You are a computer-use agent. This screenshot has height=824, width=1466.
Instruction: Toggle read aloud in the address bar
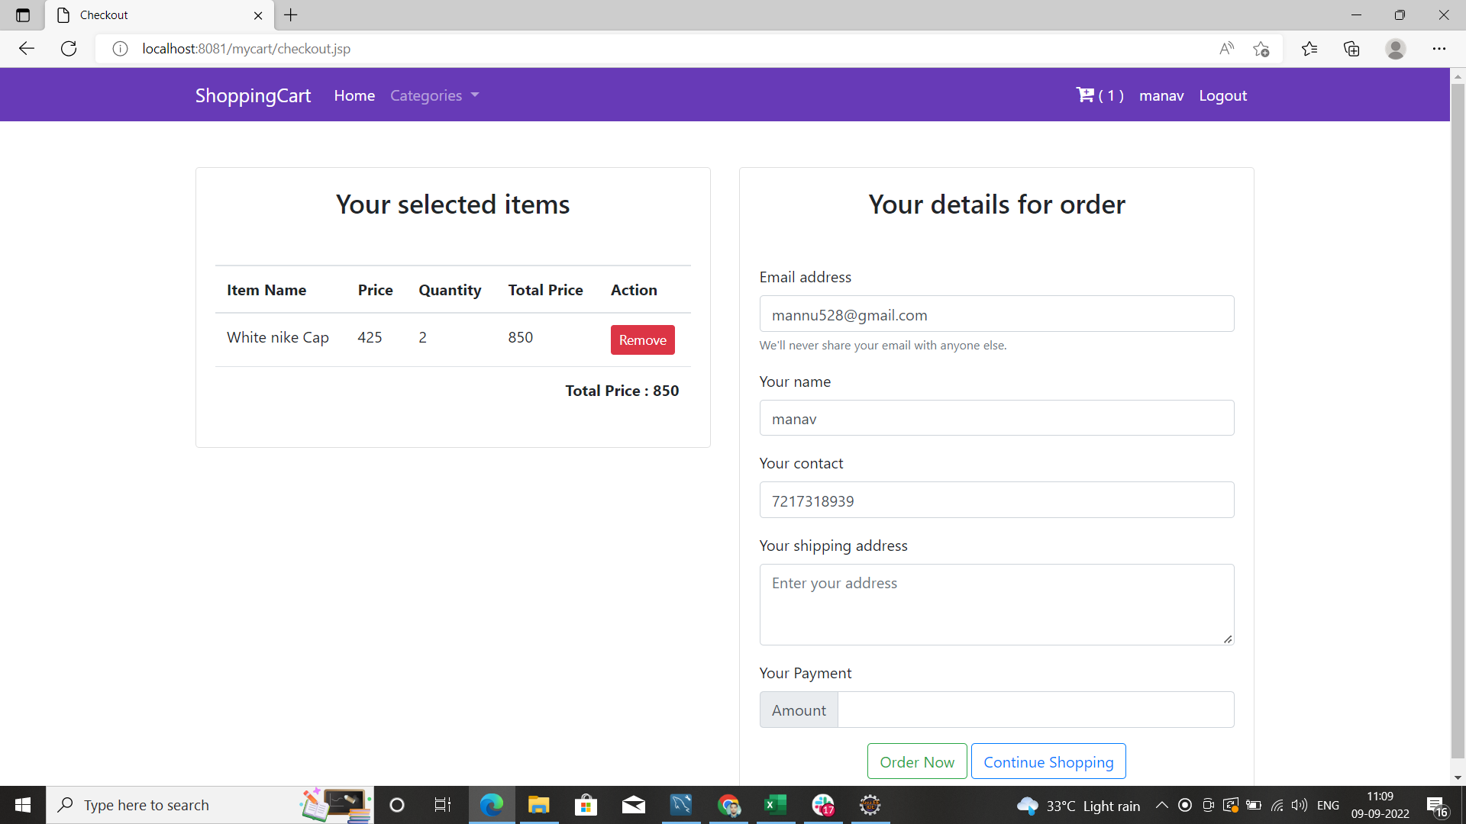(x=1227, y=48)
